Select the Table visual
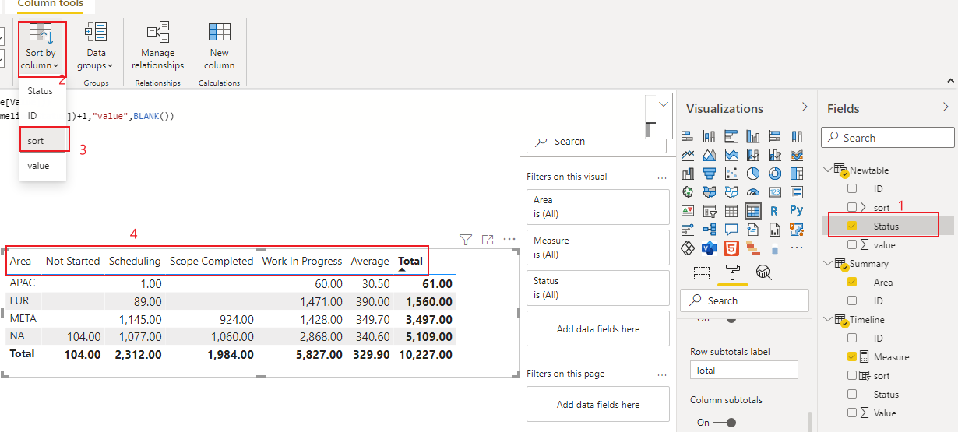This screenshot has height=432, width=958. (x=731, y=211)
